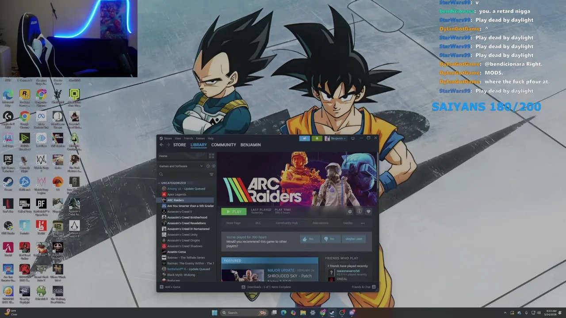Viewport: 566px width, 318px height.
Task: Show hidden system tray icons chevron
Action: 505,313
